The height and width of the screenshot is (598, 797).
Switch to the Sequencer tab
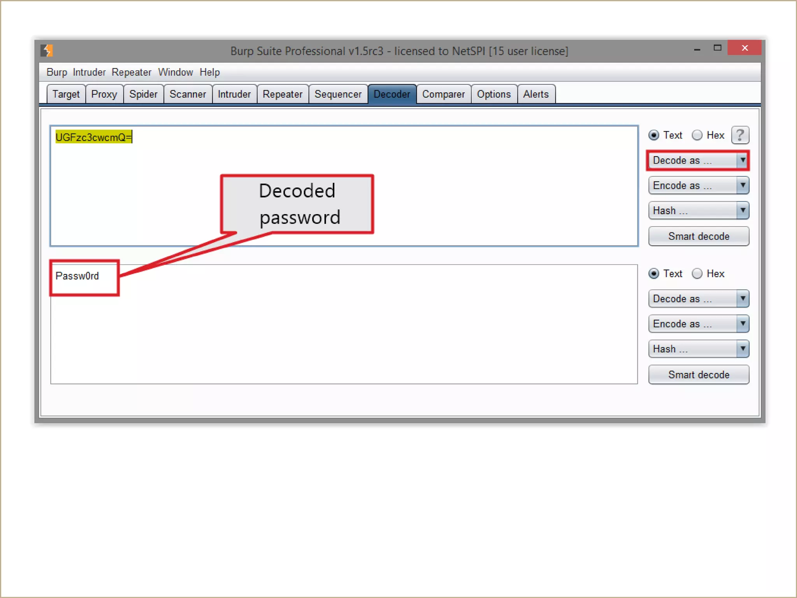point(338,94)
